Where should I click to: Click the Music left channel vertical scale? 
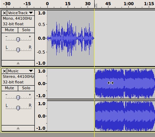click(x=41, y=83)
